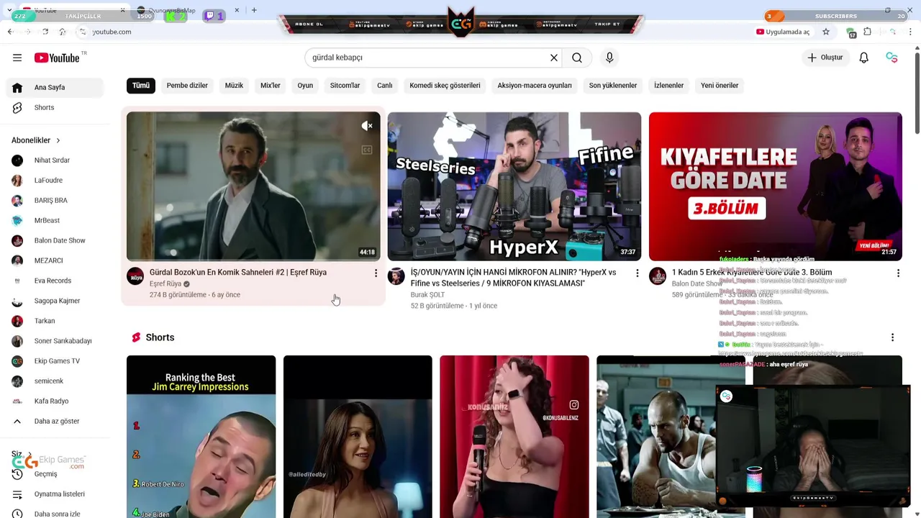Select the Oyun filter chip
The width and height of the screenshot is (921, 518).
[305, 86]
